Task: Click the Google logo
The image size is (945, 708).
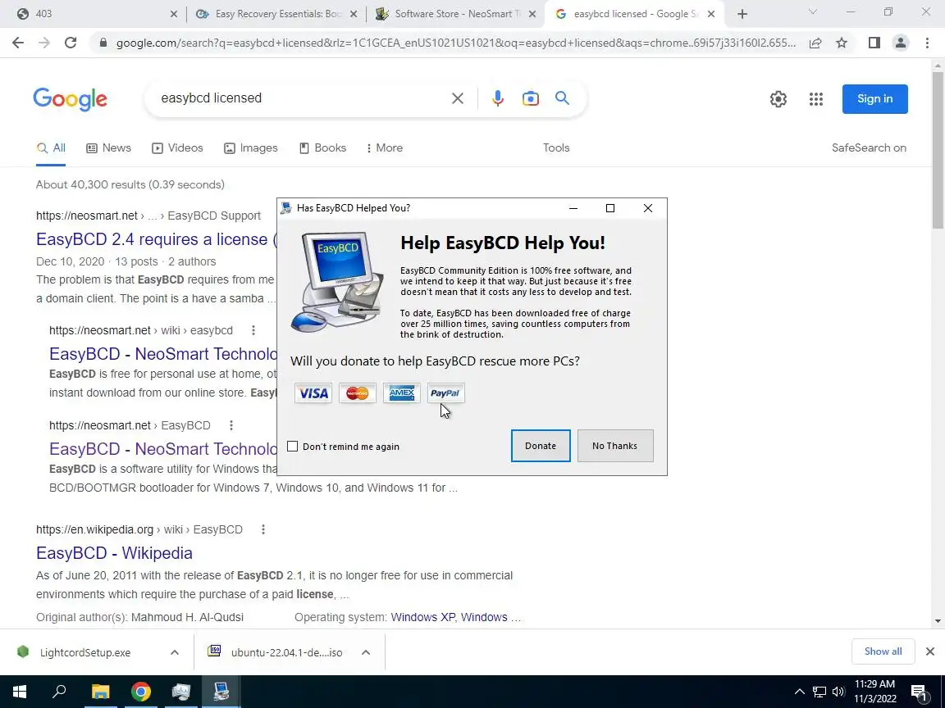Action: (x=70, y=98)
